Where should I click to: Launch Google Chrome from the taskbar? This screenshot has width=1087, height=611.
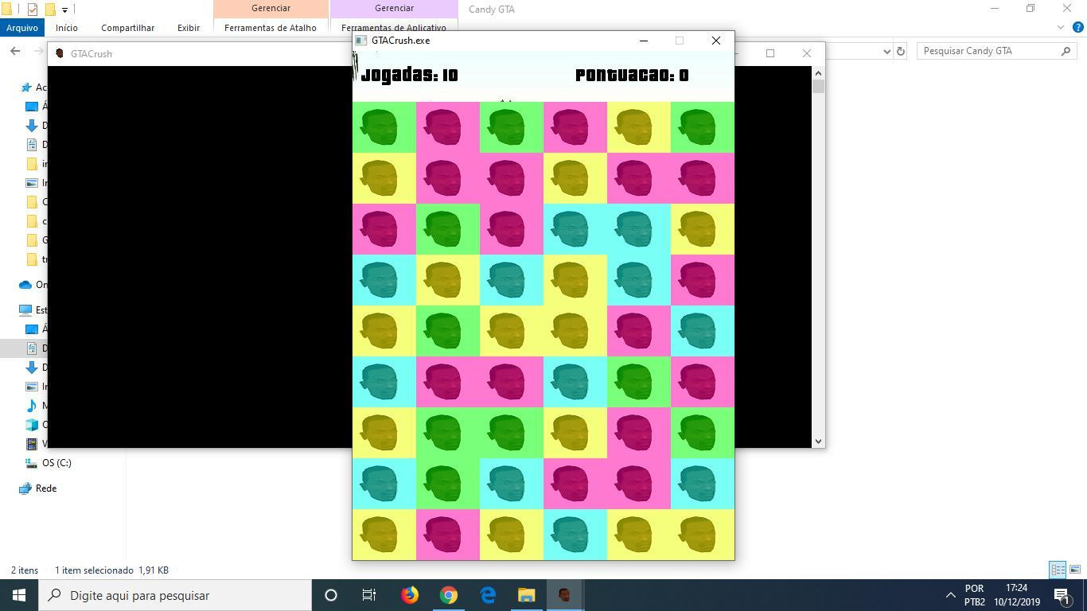[x=449, y=595]
